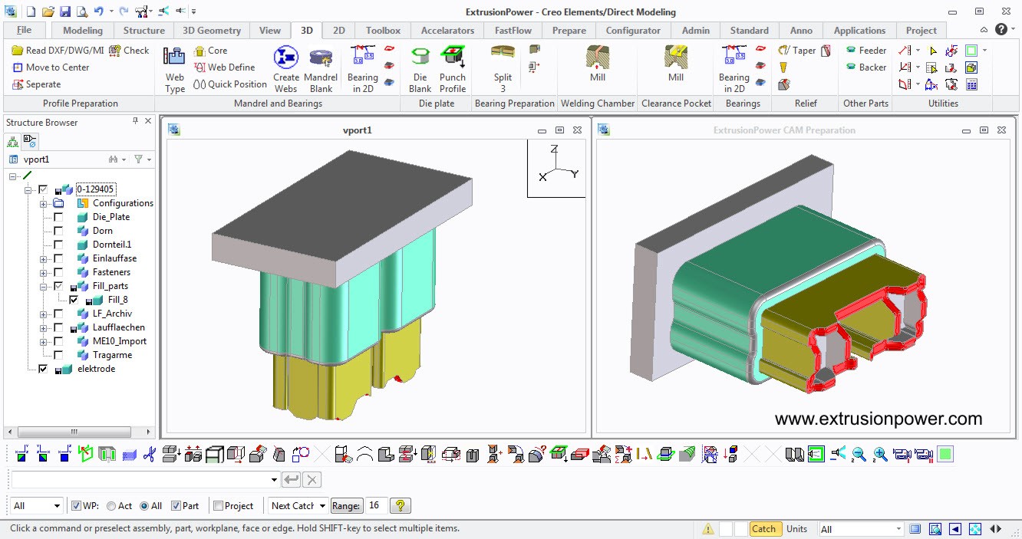Open the Web Define tool
This screenshot has height=539, width=1022.
[x=224, y=67]
